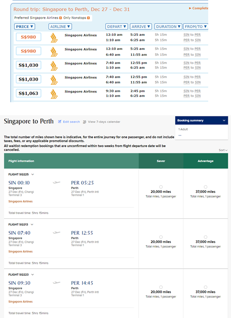Choose the S$1,063 fare
Screen dimensions: 231x318
coord(28,93)
